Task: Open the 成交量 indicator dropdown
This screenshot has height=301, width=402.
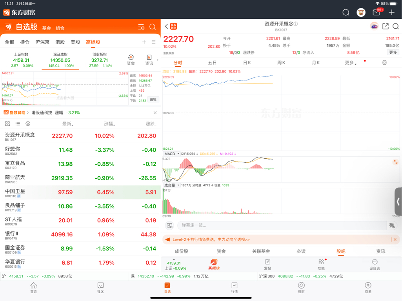Action: point(171,185)
